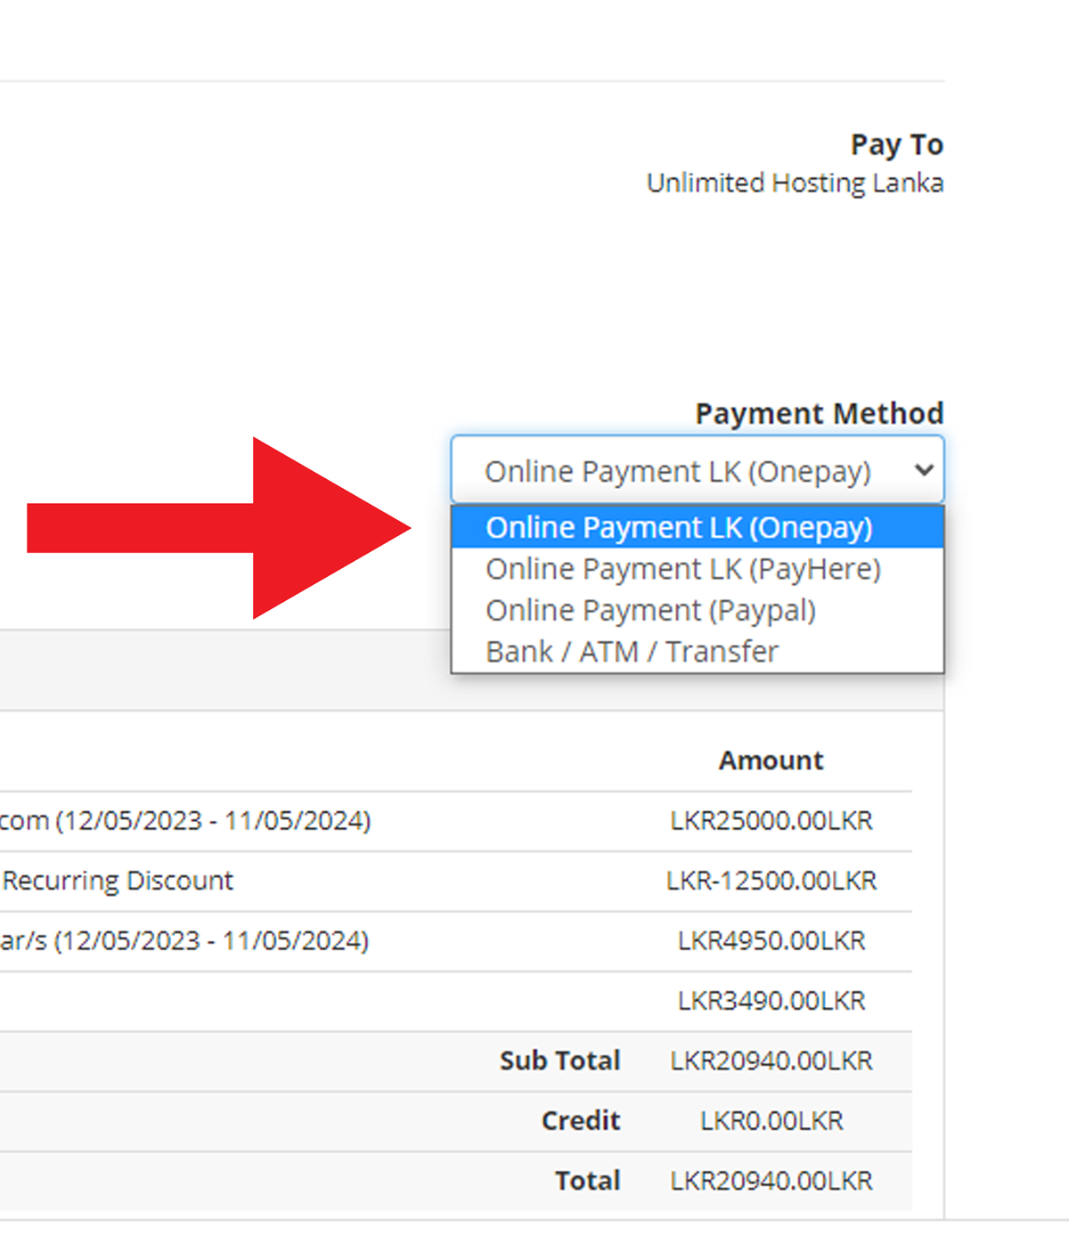Select the Recurring Discount line item
The image size is (1069, 1235).
pos(117,880)
